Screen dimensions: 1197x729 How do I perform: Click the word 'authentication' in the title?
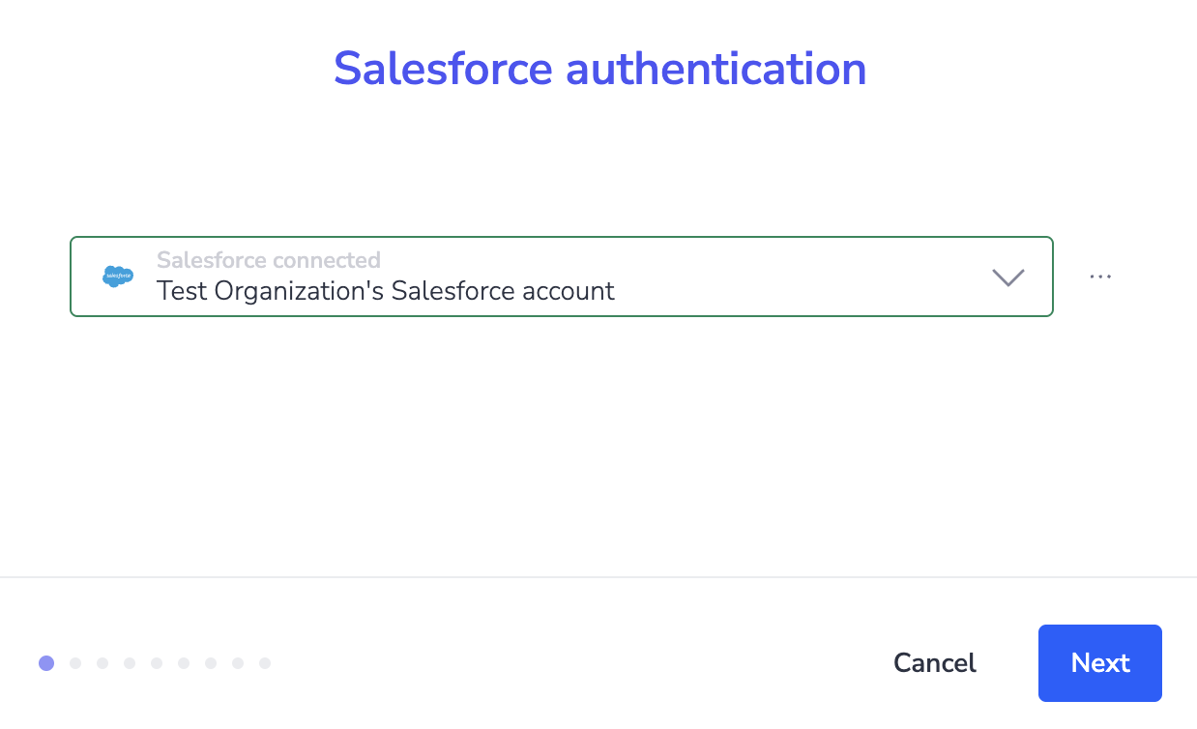pos(715,69)
